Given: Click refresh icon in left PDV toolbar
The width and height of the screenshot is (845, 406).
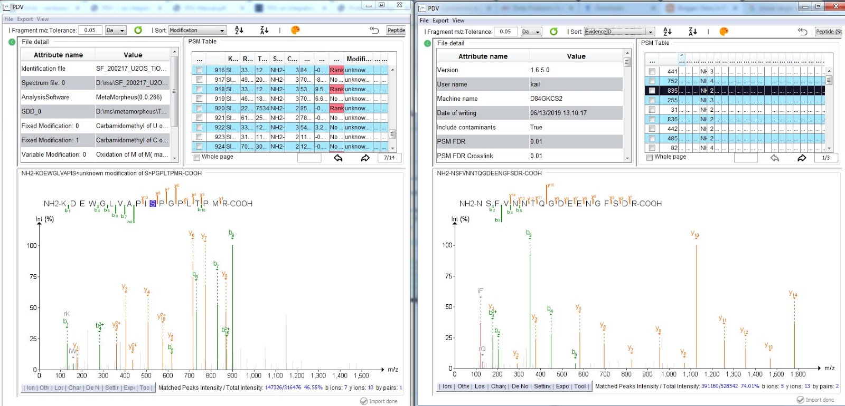Looking at the screenshot, I should coord(138,30).
